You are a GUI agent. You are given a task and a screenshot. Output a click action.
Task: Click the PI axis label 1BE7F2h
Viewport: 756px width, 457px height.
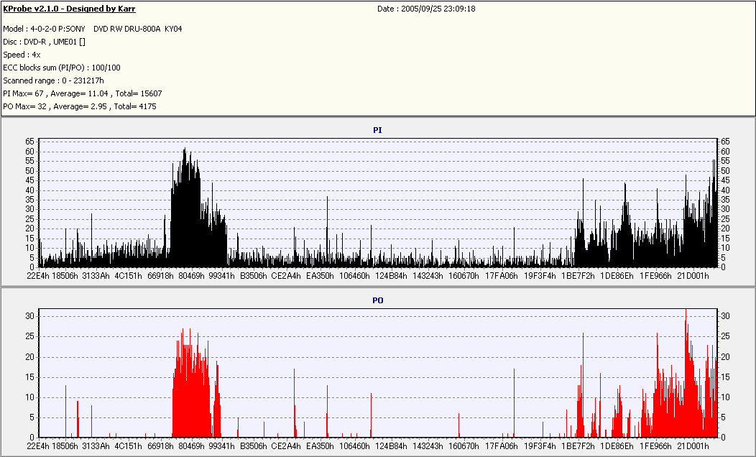(x=578, y=276)
